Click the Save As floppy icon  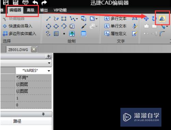point(16,2)
